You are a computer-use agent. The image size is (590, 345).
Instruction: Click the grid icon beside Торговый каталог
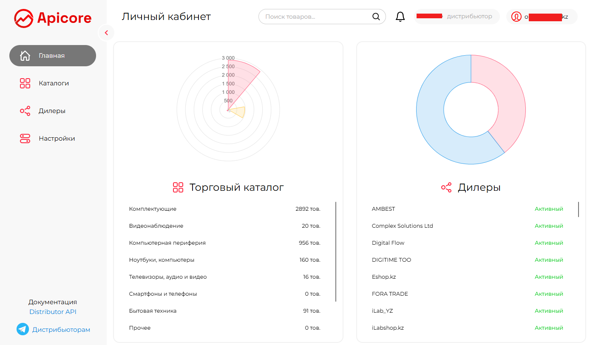pyautogui.click(x=178, y=187)
